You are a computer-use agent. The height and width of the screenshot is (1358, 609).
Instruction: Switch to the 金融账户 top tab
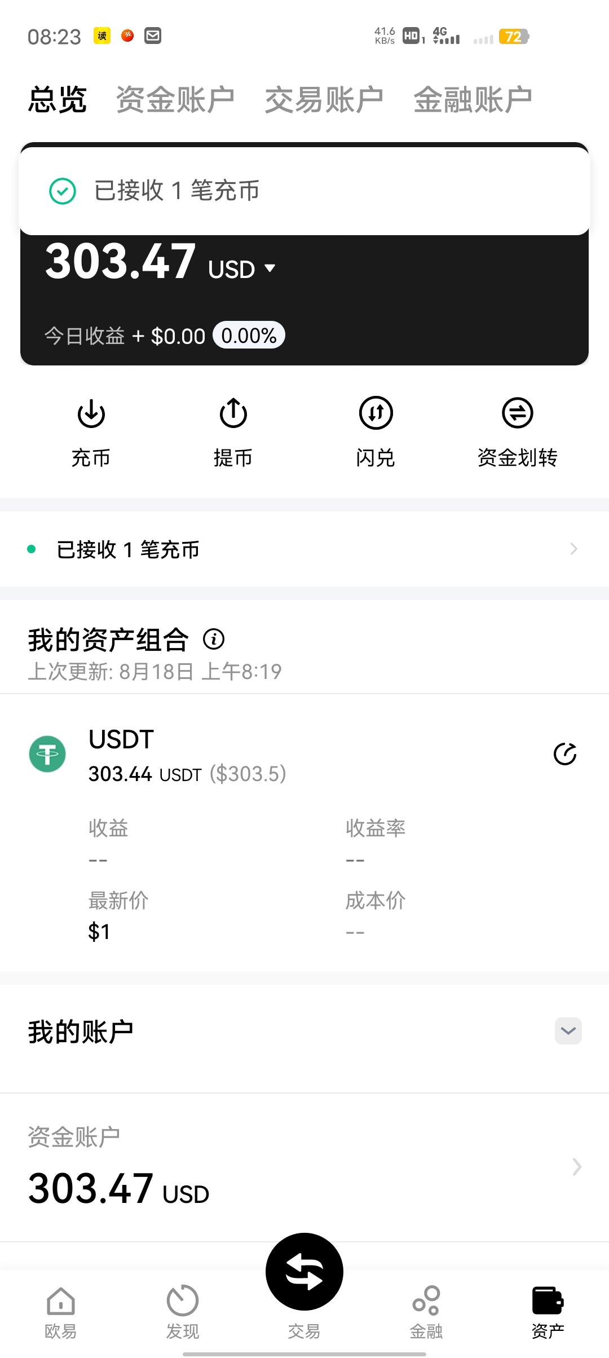pyautogui.click(x=473, y=100)
